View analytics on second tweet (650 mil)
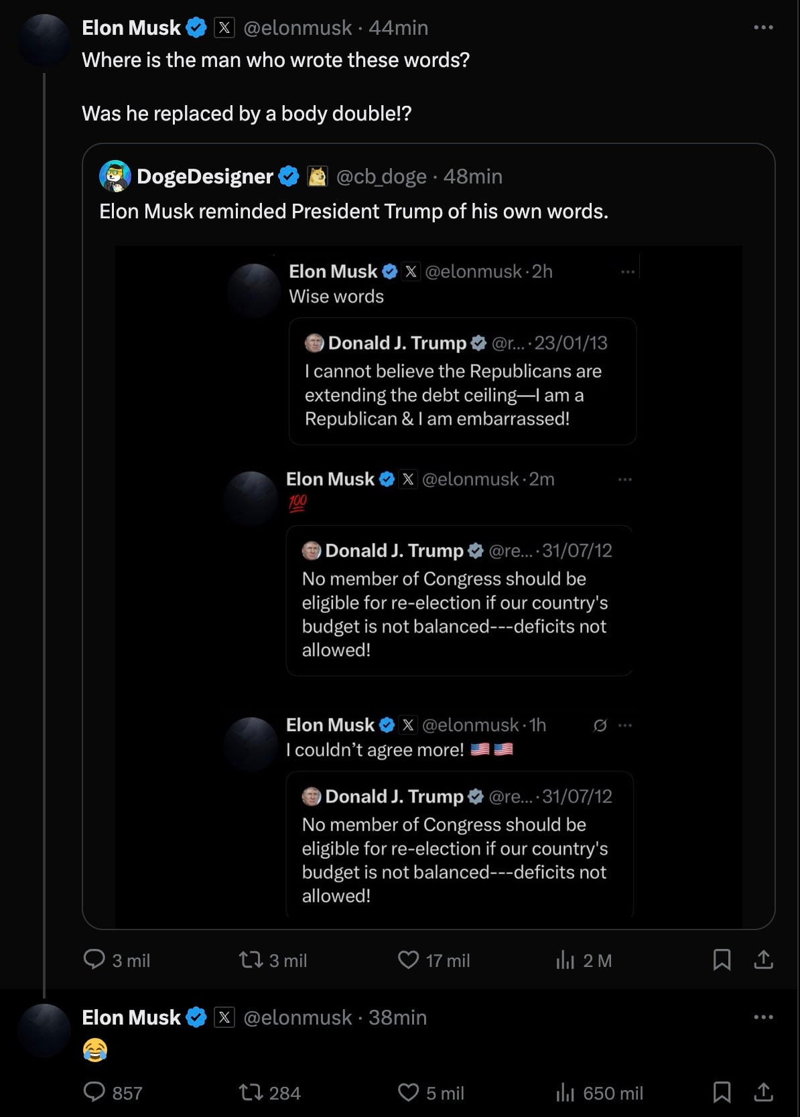Screen dimensions: 800x1117 pyautogui.click(x=565, y=1092)
